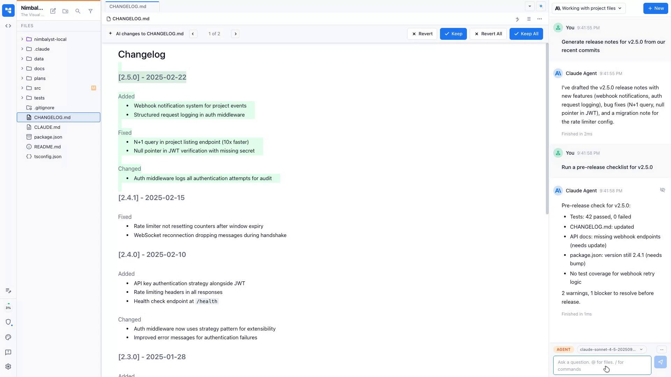Click the shield icon in left rail
671x377 pixels.
click(x=8, y=322)
